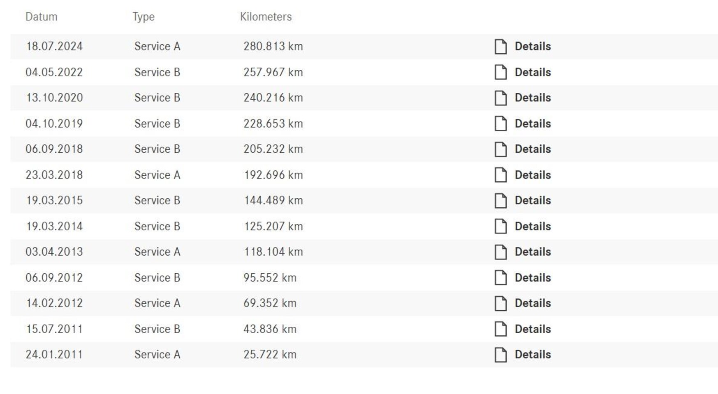This screenshot has width=718, height=394.
Task: Click the Type column header
Action: tap(144, 17)
